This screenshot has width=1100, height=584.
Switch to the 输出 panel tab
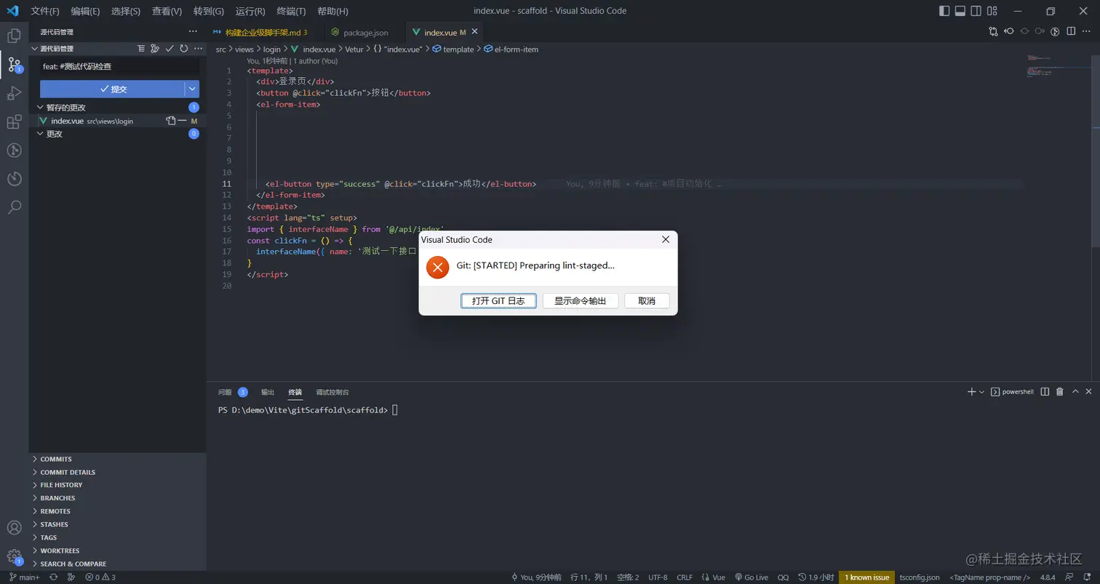coord(268,392)
